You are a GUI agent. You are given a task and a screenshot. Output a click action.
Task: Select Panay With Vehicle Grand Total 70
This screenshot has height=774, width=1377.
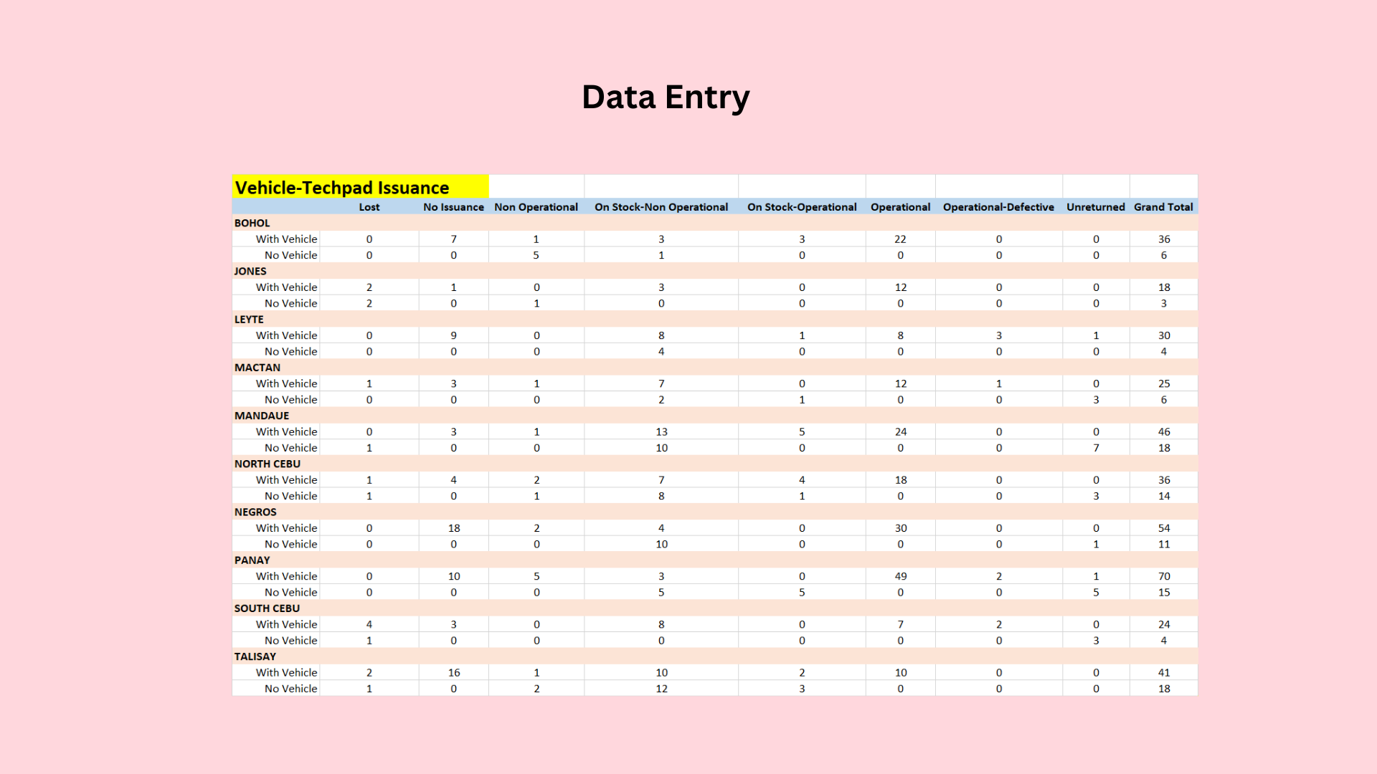1164,576
